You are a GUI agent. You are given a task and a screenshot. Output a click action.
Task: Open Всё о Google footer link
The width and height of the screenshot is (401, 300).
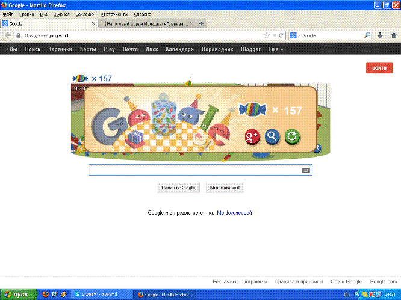pyautogui.click(x=346, y=281)
